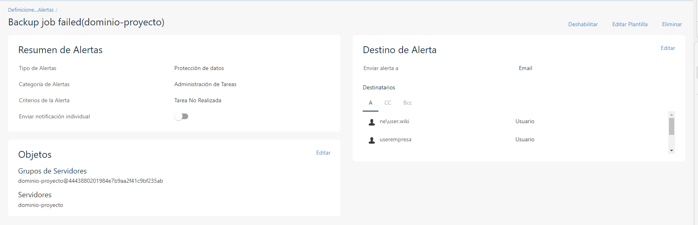
Task: Select the userempresa recipient name
Action: [x=395, y=140]
